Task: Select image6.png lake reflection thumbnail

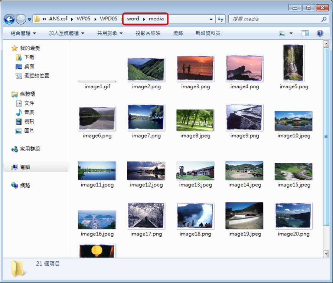Action: click(x=97, y=118)
